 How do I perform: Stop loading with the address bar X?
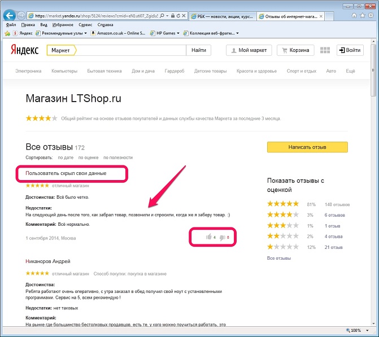184,16
